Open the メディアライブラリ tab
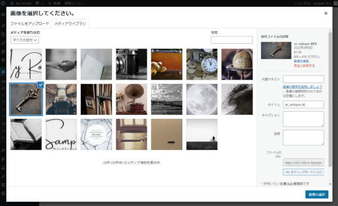This screenshot has width=338, height=206. coord(70,24)
